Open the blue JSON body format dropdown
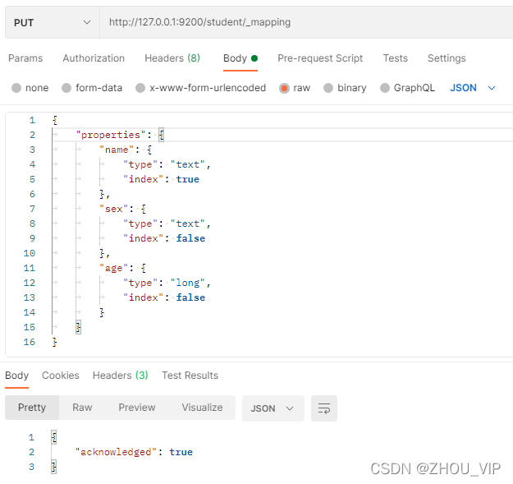This screenshot has height=484, width=513. (x=473, y=88)
